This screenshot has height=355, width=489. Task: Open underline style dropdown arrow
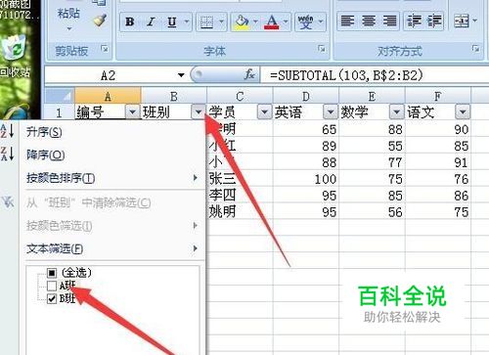tap(187, 22)
